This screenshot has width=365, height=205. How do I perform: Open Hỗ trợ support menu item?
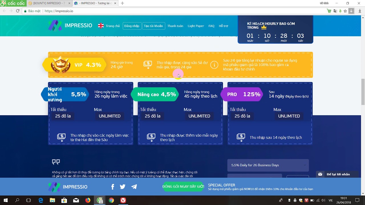[224, 26]
